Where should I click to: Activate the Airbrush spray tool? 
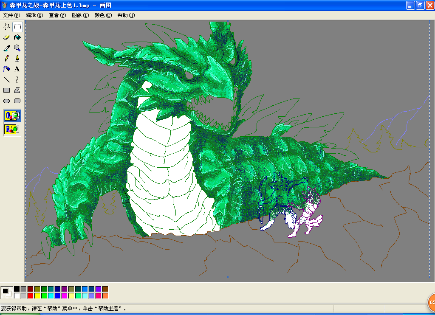[x=7, y=69]
